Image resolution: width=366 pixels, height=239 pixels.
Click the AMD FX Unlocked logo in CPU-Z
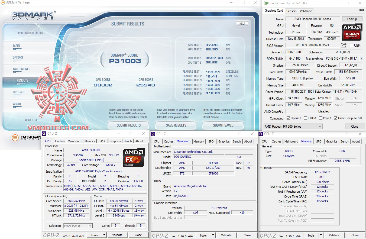pos(134,157)
